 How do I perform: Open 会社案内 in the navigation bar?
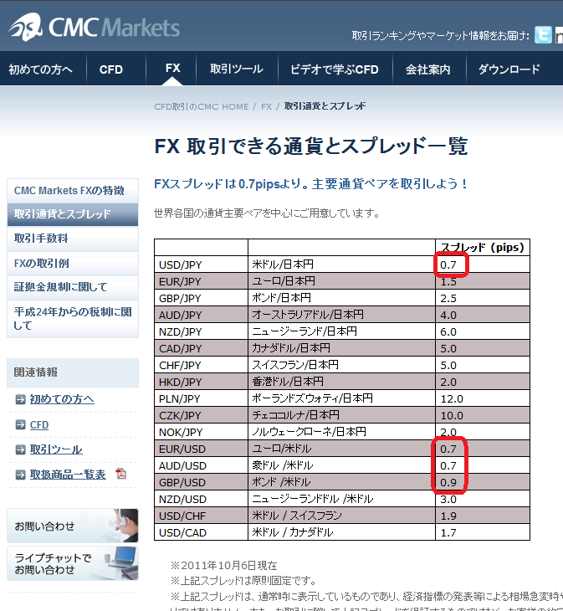pos(427,69)
